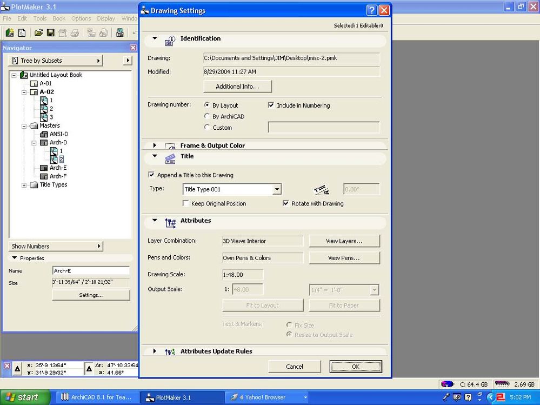The width and height of the screenshot is (540, 405).
Task: Toggle the x/y relative coordinates delta button
Action: tap(17, 369)
